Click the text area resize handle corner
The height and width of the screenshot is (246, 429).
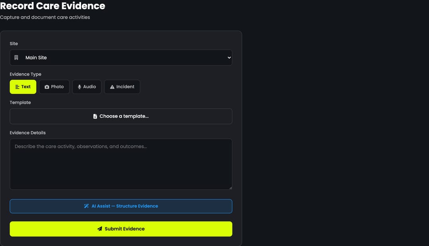click(230, 188)
